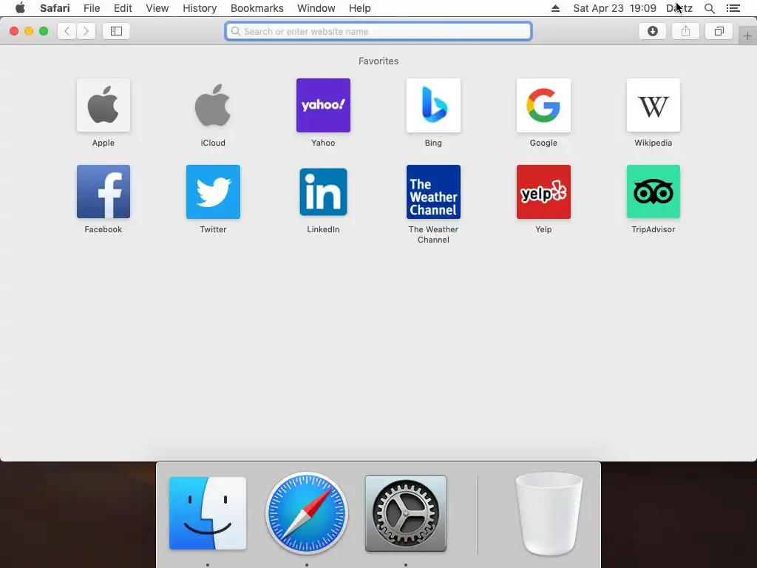
Task: Click the eject icon in menu bar
Action: 556,8
